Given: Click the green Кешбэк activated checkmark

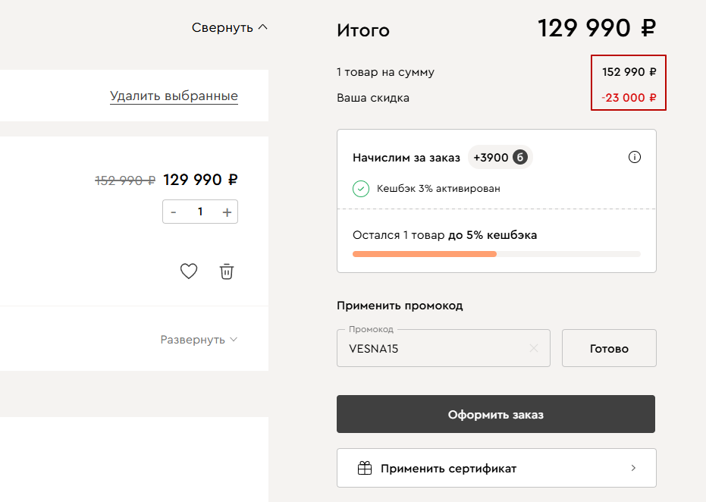Looking at the screenshot, I should pyautogui.click(x=361, y=189).
